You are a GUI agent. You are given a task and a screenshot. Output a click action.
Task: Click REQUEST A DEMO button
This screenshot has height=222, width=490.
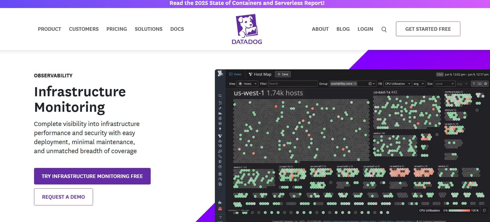click(x=63, y=197)
